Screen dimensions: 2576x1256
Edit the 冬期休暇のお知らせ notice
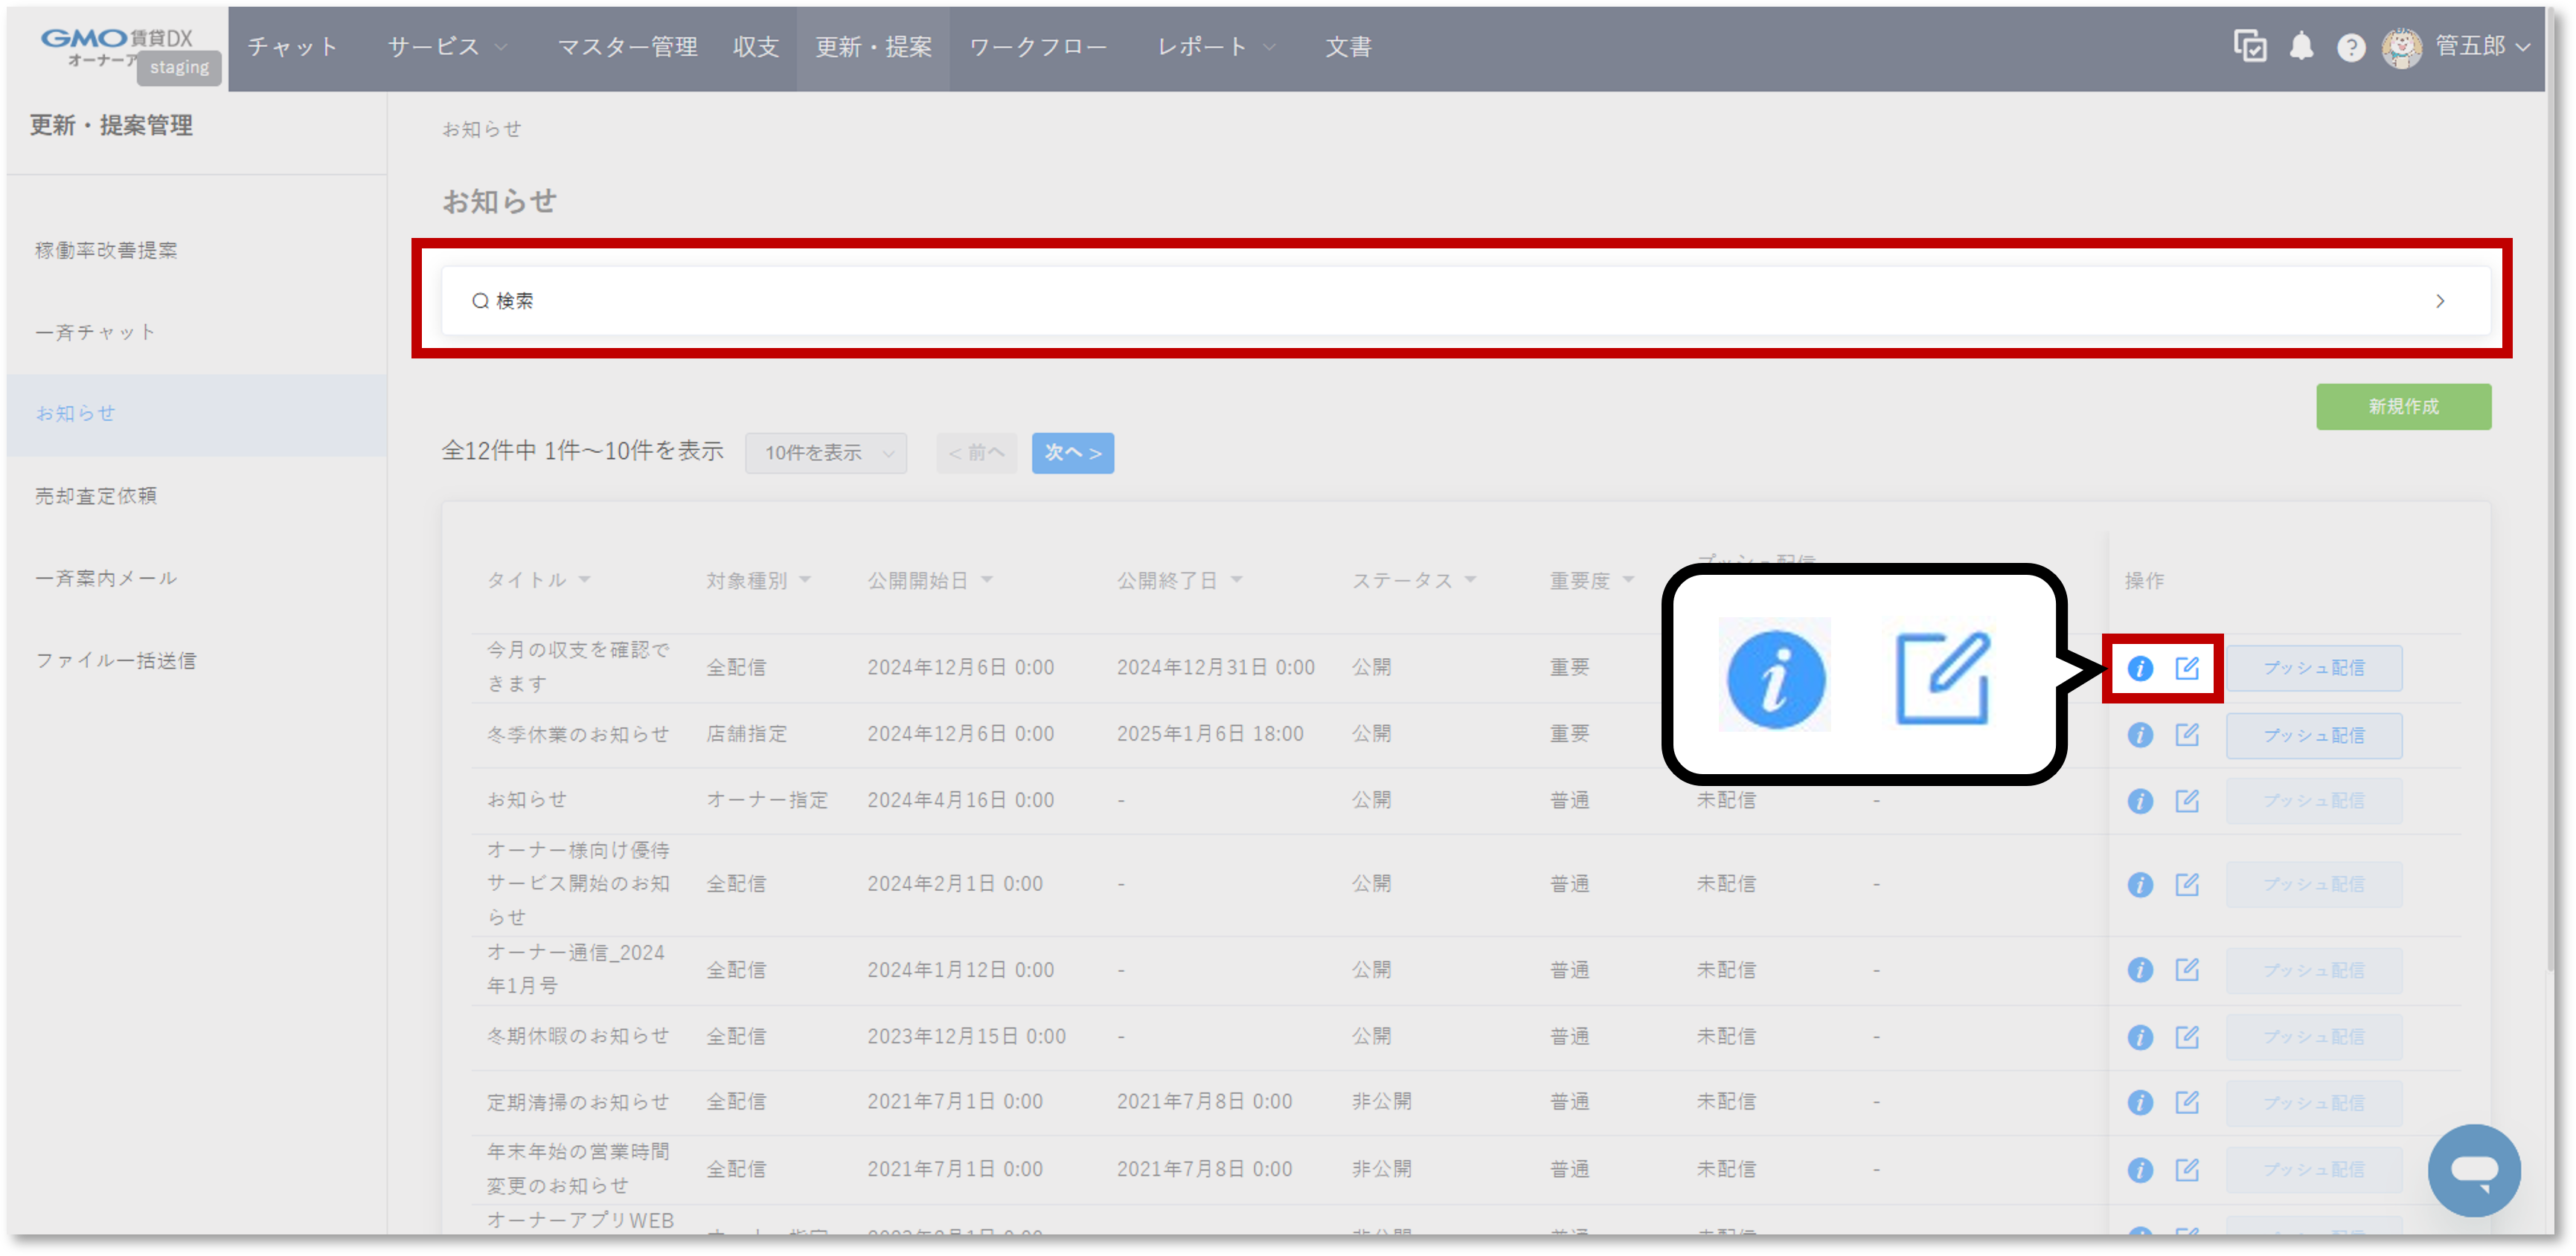[x=2187, y=1037]
